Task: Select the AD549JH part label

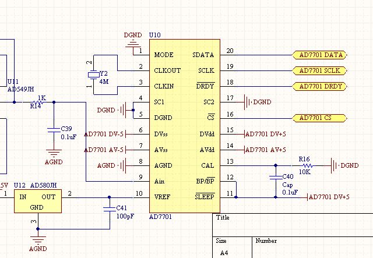Action: pyautogui.click(x=21, y=89)
